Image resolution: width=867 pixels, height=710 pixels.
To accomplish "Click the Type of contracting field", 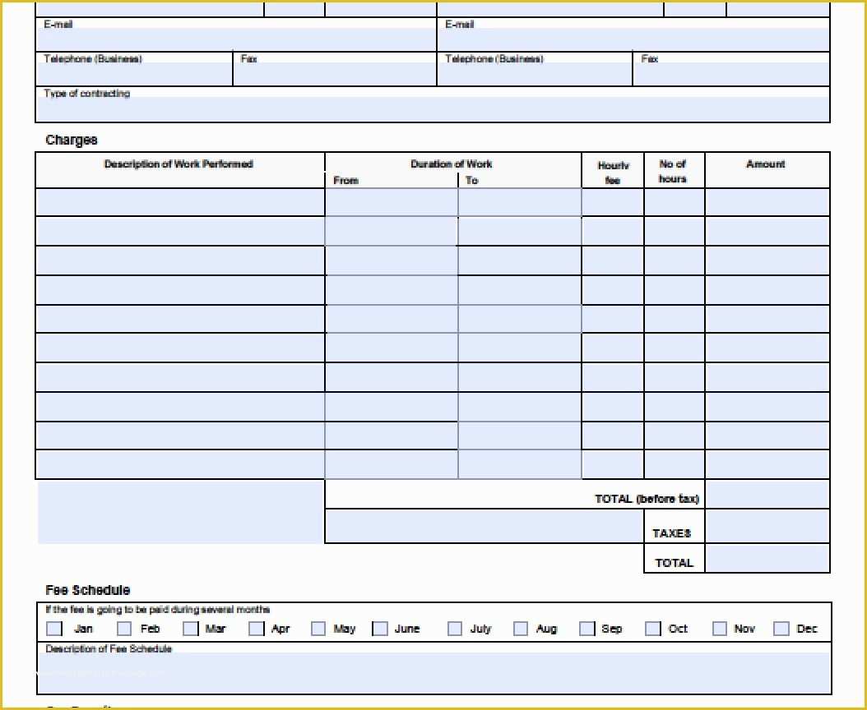I will 433,109.
